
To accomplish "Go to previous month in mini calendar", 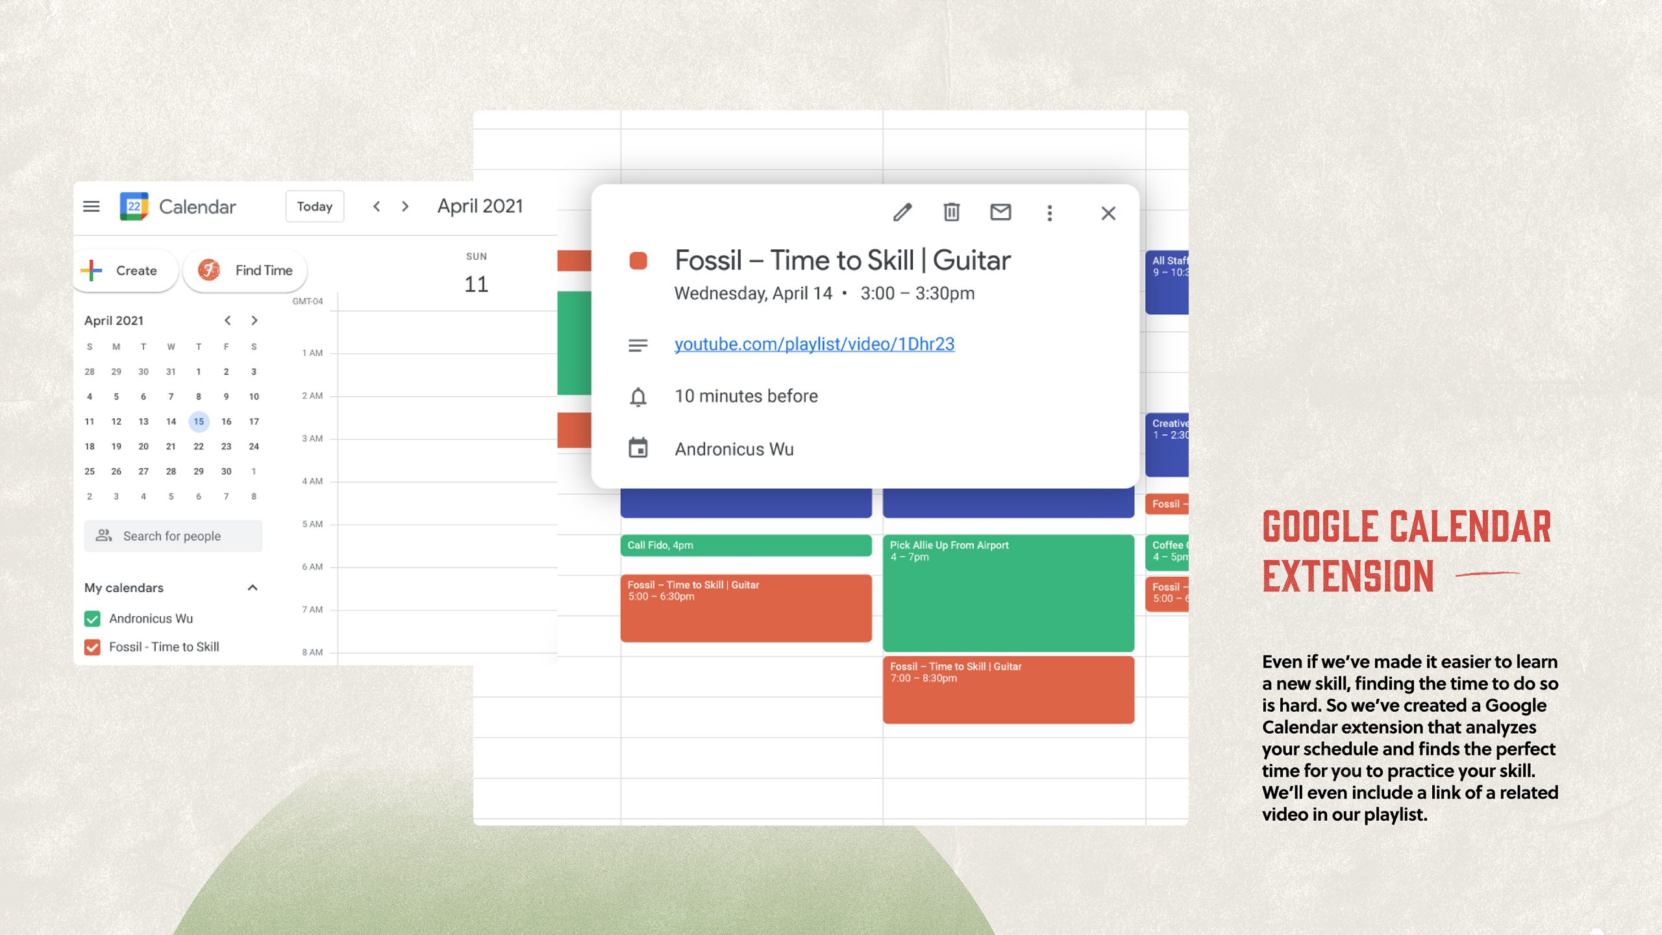I will pos(227,320).
